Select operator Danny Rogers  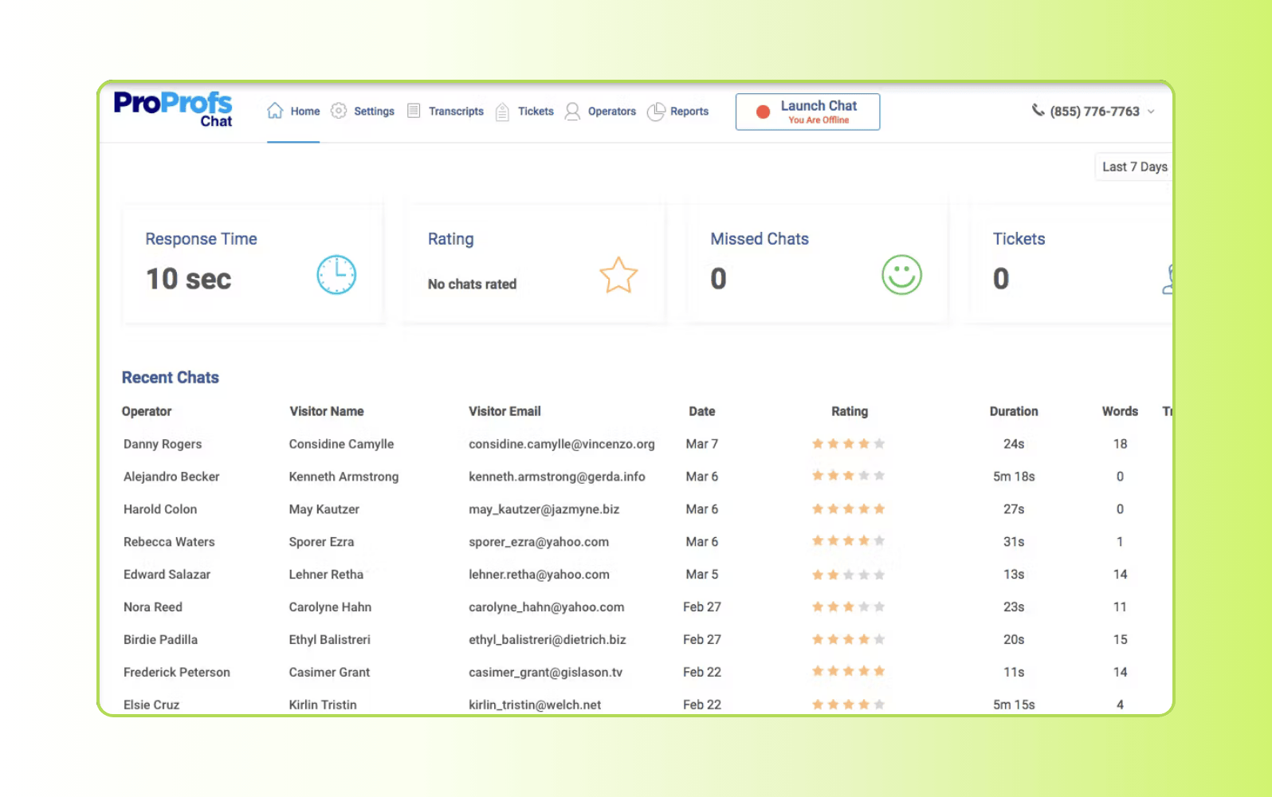tap(163, 444)
